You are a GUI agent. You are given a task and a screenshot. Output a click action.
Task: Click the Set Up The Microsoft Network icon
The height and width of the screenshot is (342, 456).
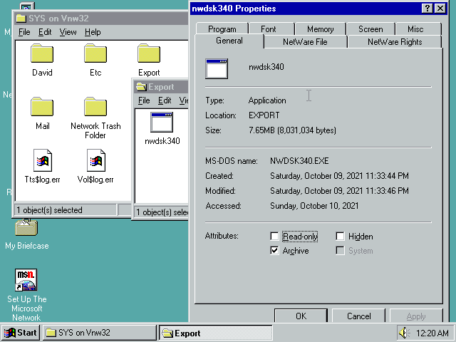tap(26, 280)
